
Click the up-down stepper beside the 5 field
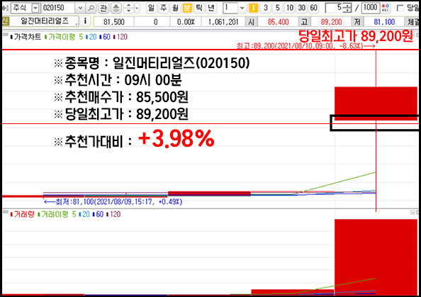pos(347,8)
